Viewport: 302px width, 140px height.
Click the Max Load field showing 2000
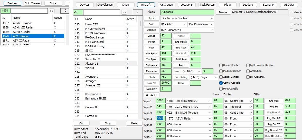tap(195, 53)
